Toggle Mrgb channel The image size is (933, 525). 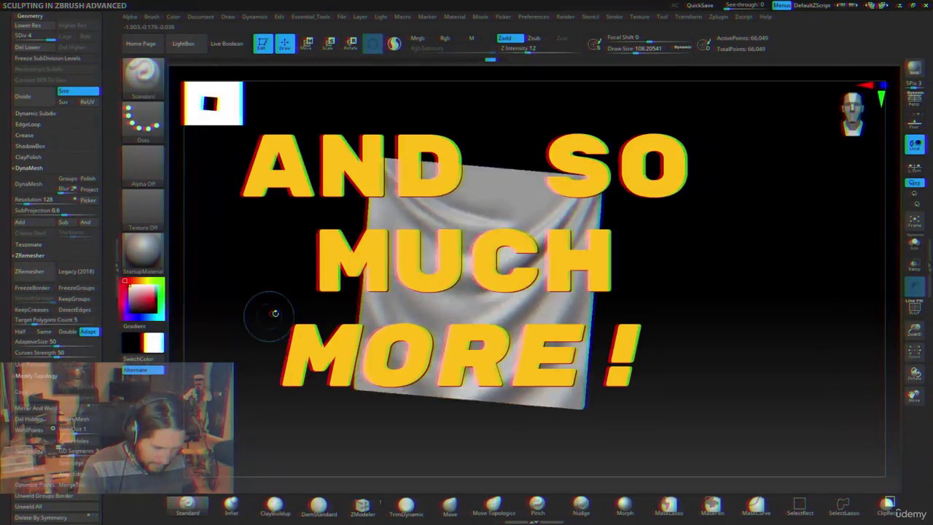pyautogui.click(x=418, y=38)
